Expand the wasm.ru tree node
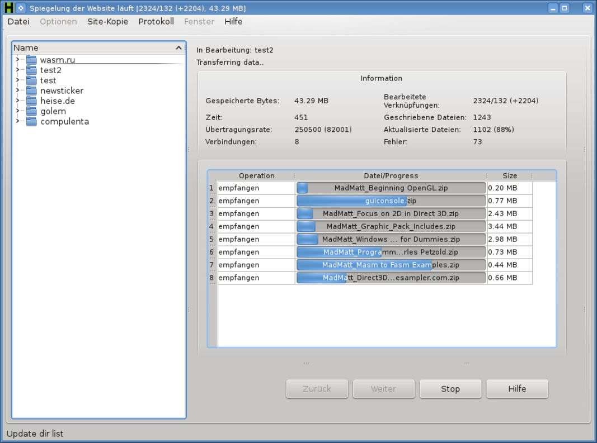597x443 pixels. click(17, 60)
